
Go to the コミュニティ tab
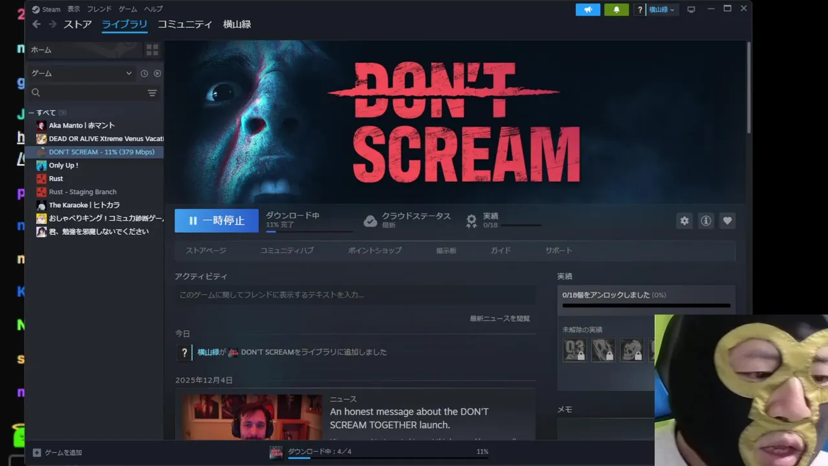tap(185, 25)
